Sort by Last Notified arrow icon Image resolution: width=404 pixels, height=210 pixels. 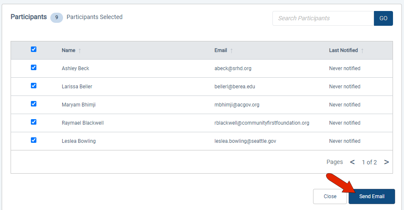tap(362, 51)
